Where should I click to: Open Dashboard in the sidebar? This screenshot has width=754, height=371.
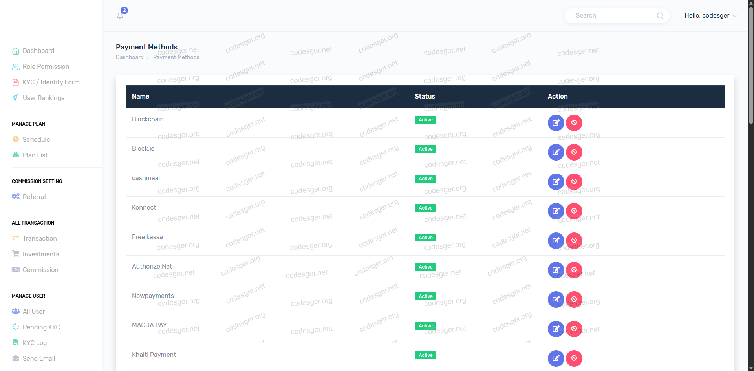(x=38, y=51)
